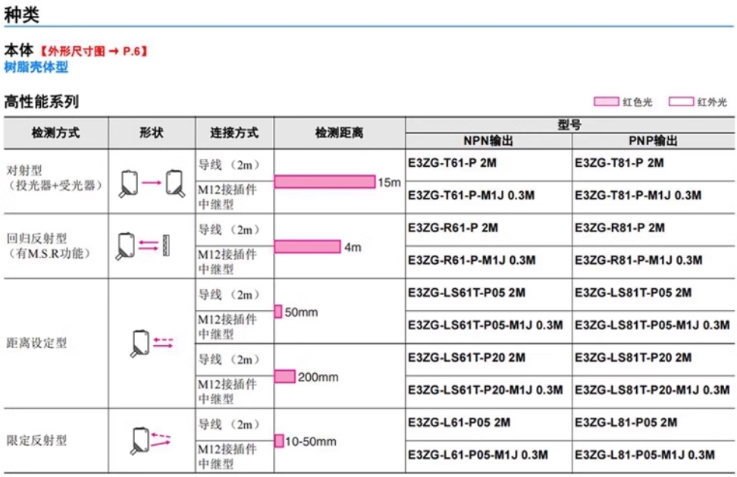Image resolution: width=737 pixels, height=477 pixels.
Task: Click the through-beam sensor shape icon
Action: [x=152, y=182]
